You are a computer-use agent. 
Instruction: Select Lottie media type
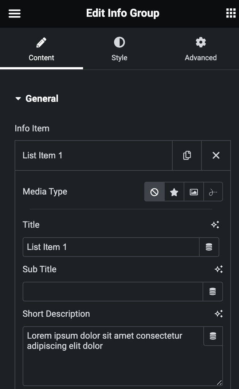[213, 192]
